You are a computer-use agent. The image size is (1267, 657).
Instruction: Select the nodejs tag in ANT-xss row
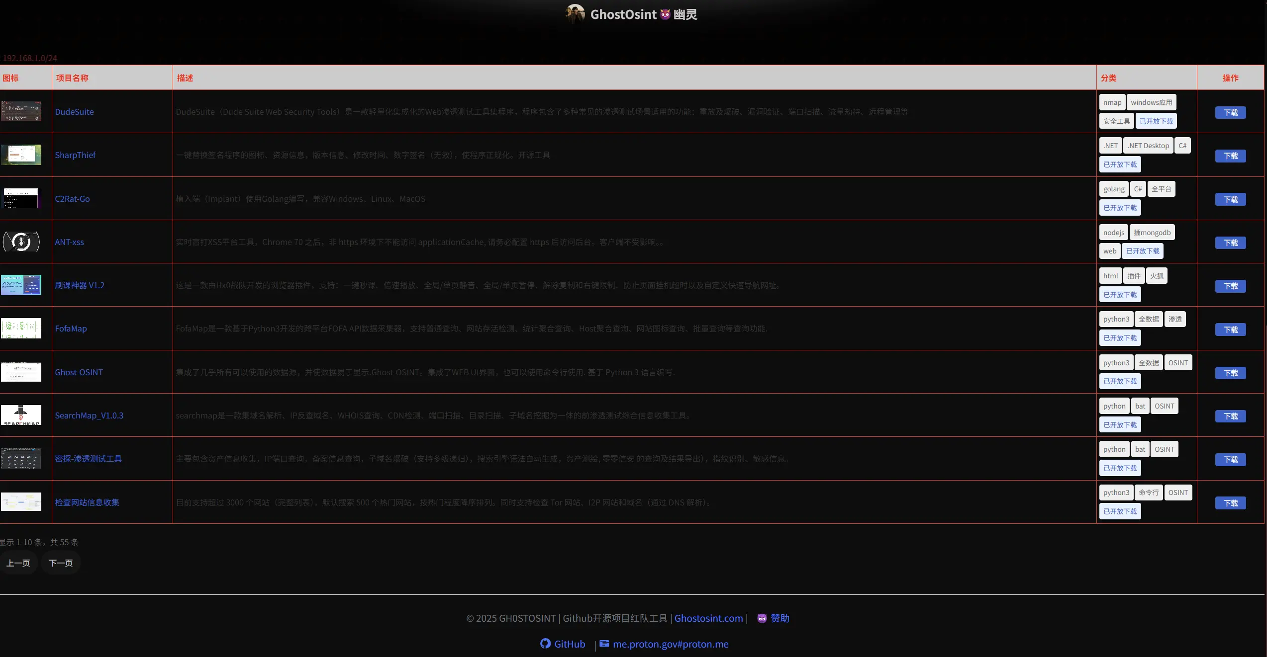point(1114,232)
